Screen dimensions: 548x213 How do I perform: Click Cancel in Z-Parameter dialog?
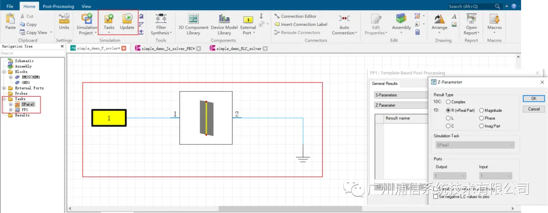click(533, 109)
